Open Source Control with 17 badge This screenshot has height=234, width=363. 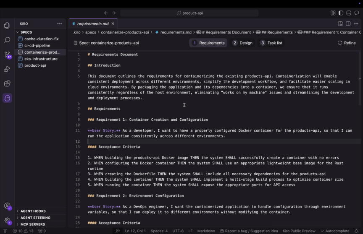click(x=8, y=55)
